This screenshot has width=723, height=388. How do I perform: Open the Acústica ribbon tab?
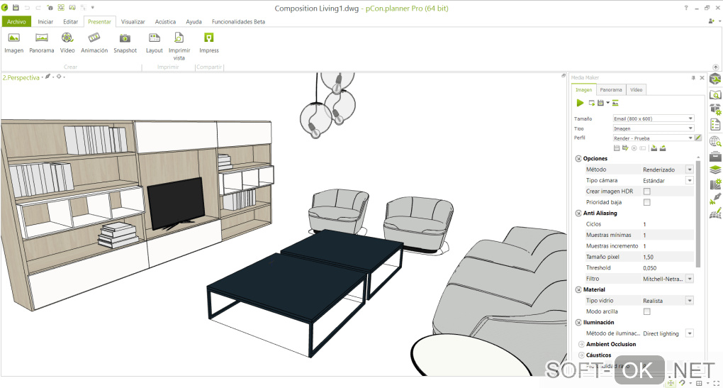pos(165,22)
